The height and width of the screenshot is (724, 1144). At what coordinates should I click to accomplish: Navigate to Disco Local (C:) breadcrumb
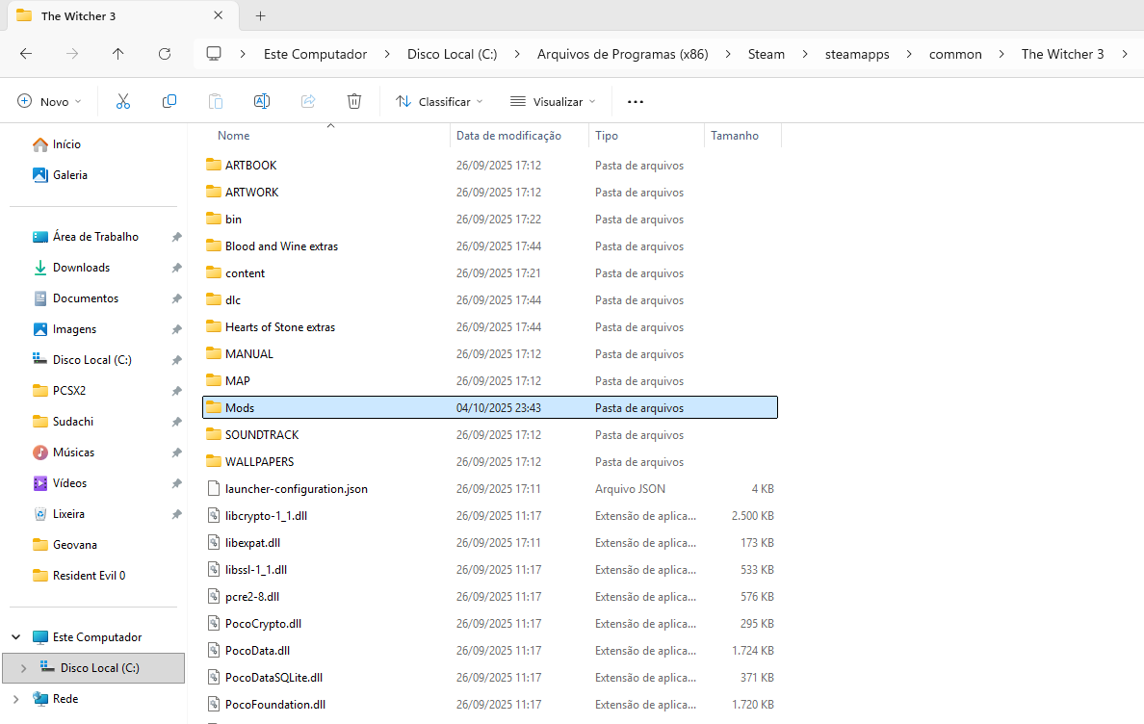coord(453,54)
